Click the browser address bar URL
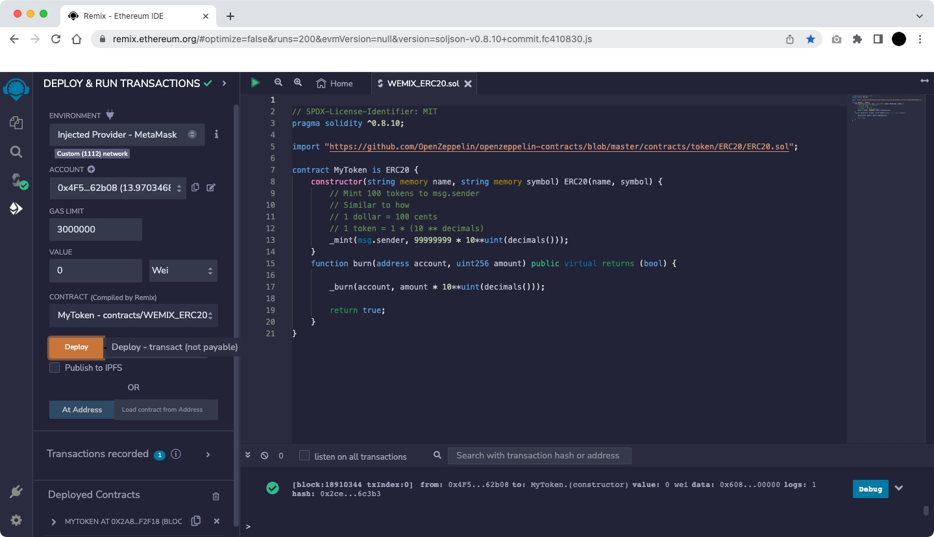 tap(352, 39)
